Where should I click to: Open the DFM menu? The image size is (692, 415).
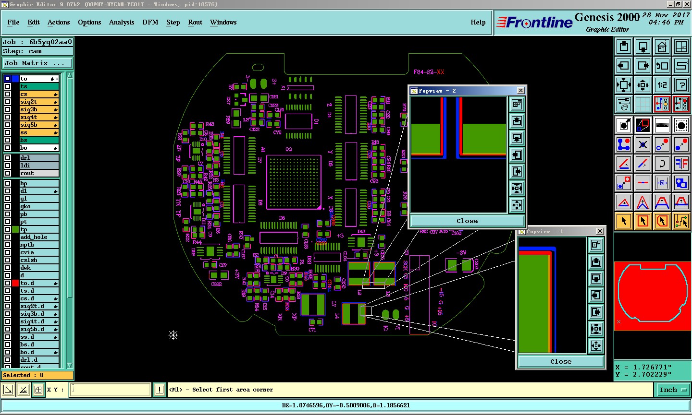point(150,22)
